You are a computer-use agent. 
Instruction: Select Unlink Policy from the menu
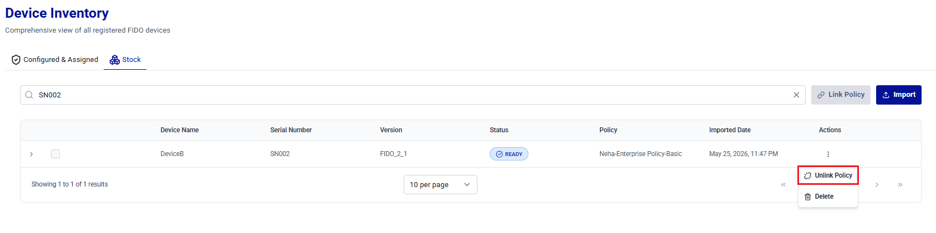pyautogui.click(x=828, y=175)
